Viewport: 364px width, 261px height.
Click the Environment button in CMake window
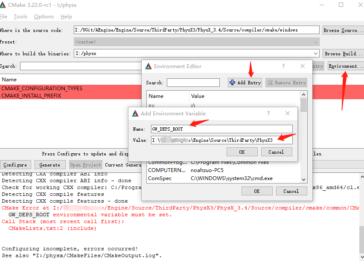(346, 66)
